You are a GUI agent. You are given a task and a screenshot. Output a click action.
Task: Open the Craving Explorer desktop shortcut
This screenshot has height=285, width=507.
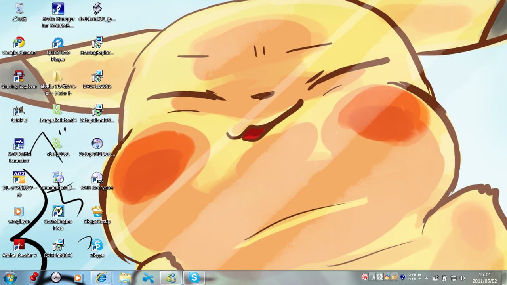19,80
